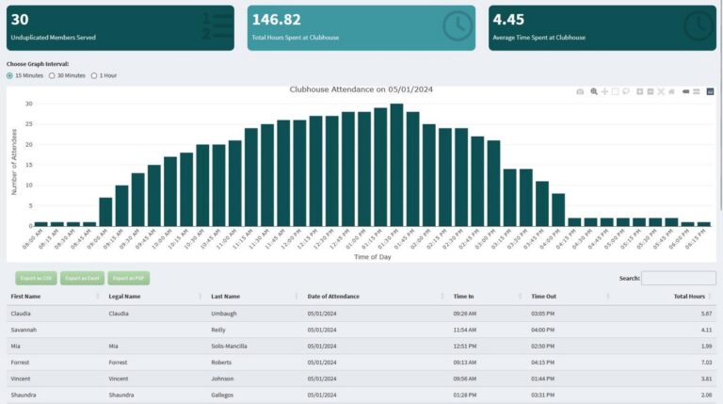Screen dimensions: 723x404
Task: Choose the box select tool in the chart toolbar
Action: [x=615, y=91]
